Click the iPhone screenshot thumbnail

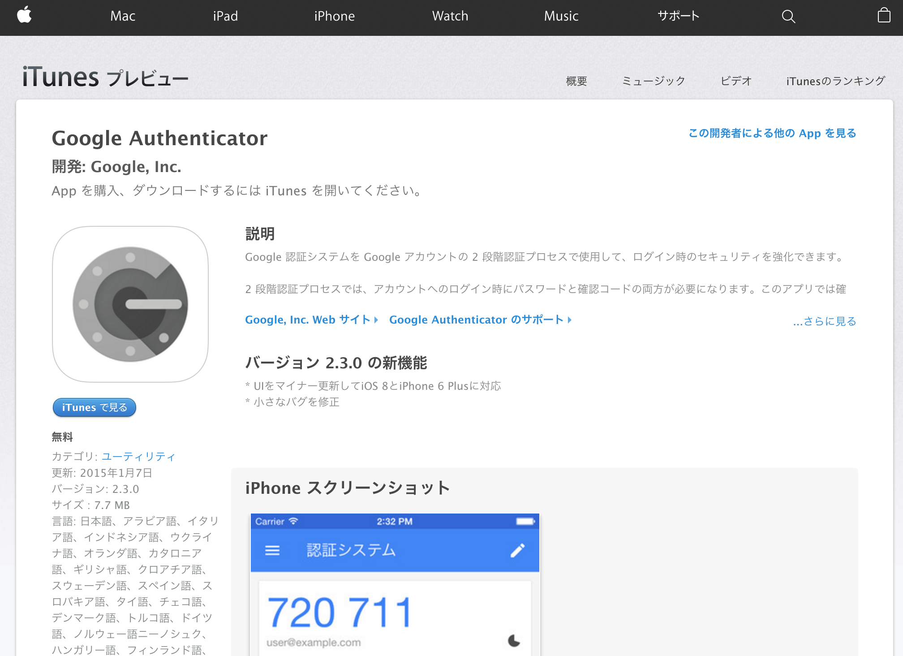(x=395, y=584)
